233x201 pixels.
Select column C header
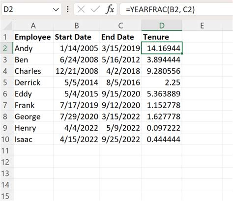[x=121, y=26]
